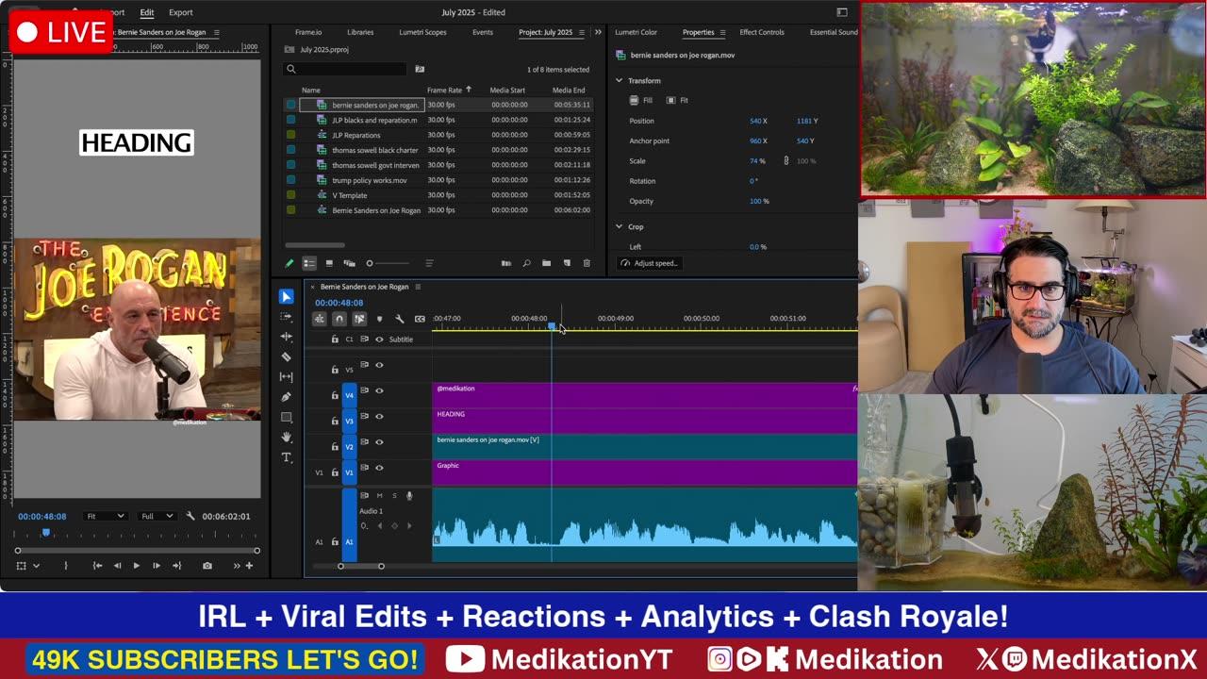1207x679 pixels.
Task: Switch to the Lumetri Scopes tab
Action: [x=422, y=32]
